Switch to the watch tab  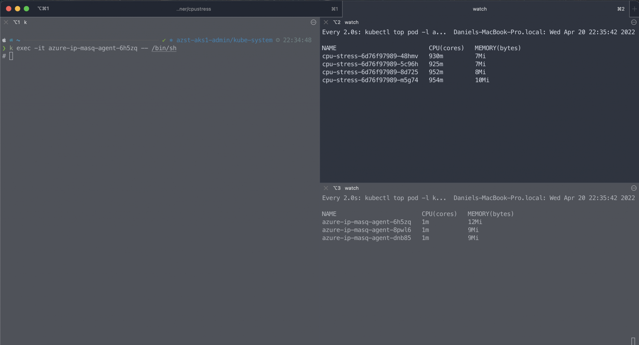click(x=480, y=9)
